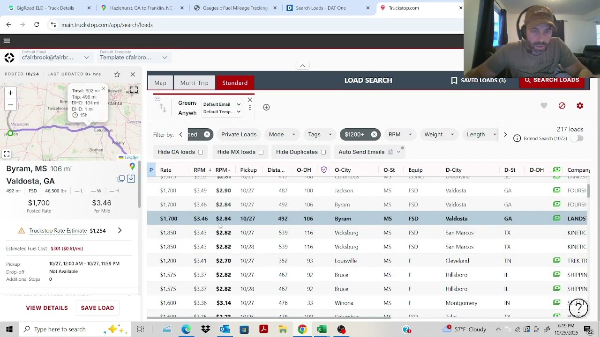The width and height of the screenshot is (600, 337).
Task: Click the shield column header icon
Action: (x=324, y=170)
